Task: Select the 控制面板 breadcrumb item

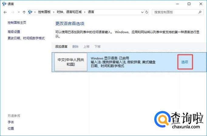Action: click(x=45, y=12)
